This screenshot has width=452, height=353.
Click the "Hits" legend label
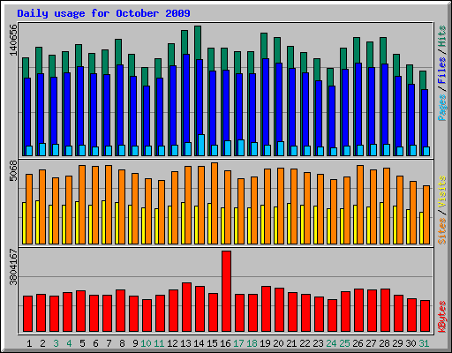coord(442,36)
